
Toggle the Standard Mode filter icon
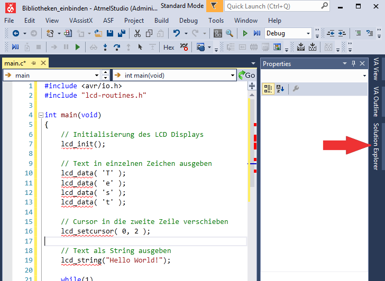coord(214,6)
